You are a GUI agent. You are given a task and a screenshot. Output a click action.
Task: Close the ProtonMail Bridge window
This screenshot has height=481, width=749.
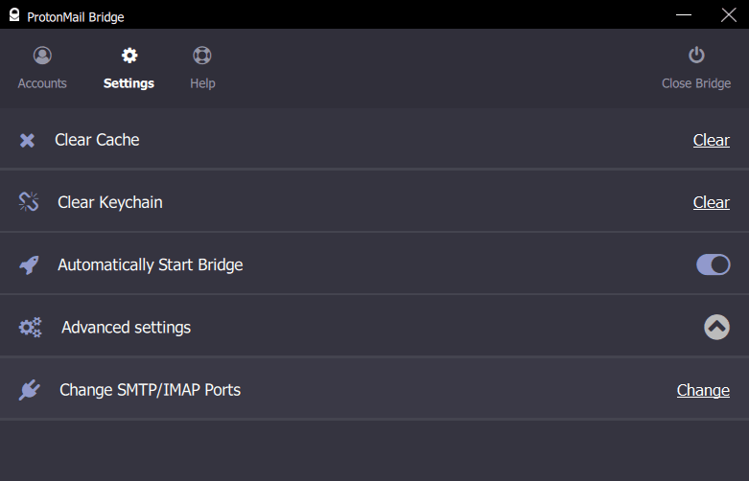pyautogui.click(x=729, y=14)
